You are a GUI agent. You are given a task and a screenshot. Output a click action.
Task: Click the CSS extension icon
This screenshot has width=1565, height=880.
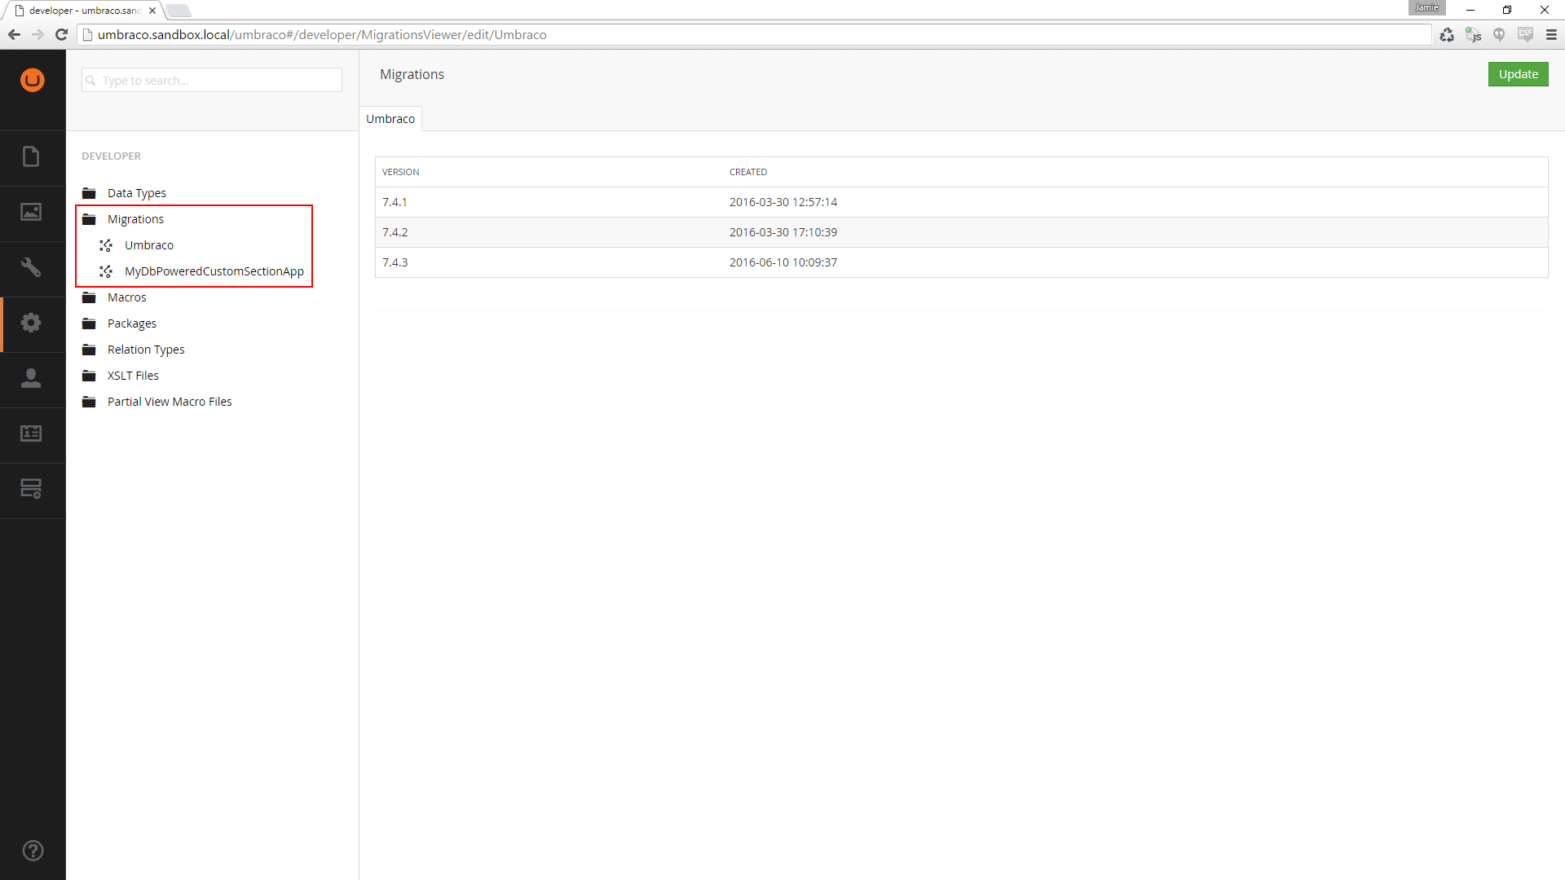(x=1525, y=34)
